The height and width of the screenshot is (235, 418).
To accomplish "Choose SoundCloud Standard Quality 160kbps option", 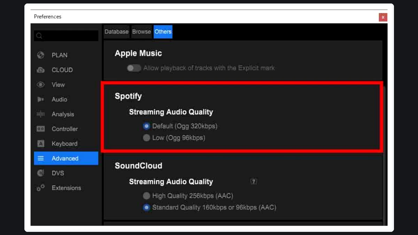I will coord(147,207).
